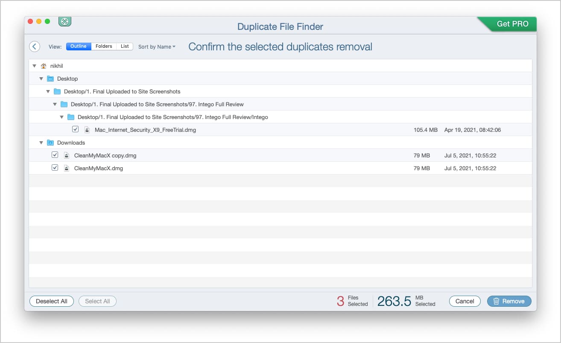Switch to Outline view

(x=79, y=47)
